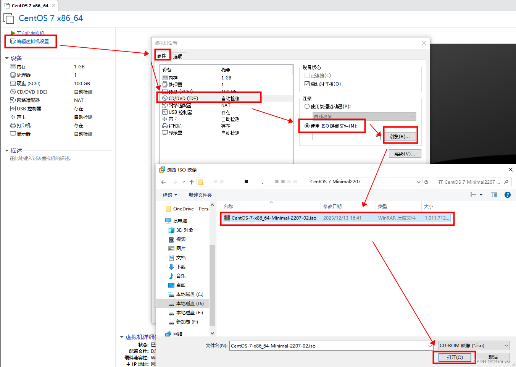Select 图片 folder in navigation tree
Image resolution: width=516 pixels, height=367 pixels.
tap(177, 249)
